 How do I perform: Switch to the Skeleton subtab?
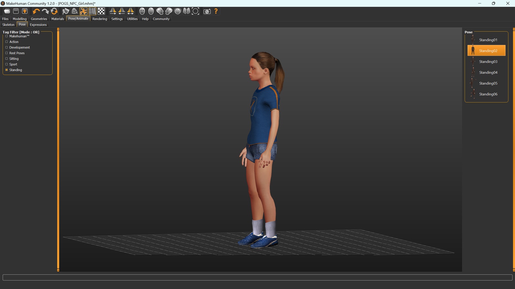tap(8, 25)
